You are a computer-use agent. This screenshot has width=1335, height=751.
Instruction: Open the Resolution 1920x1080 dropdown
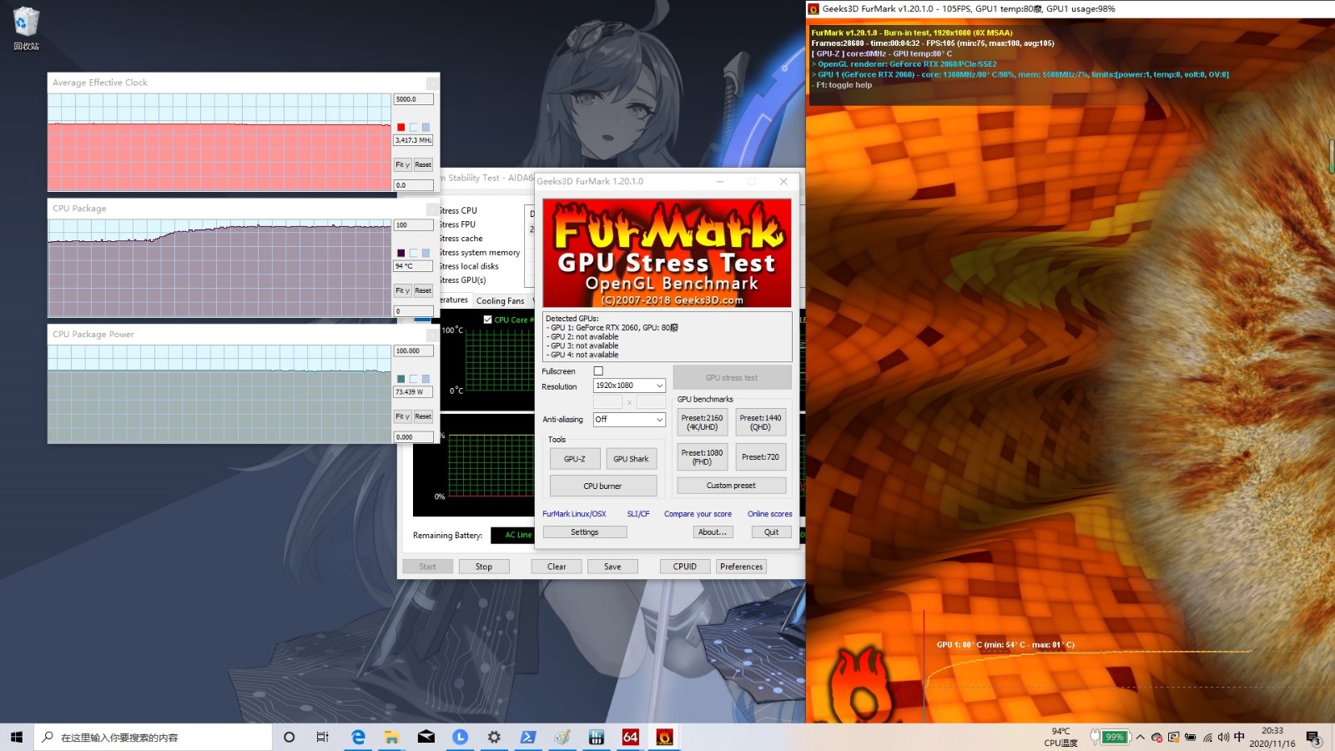tap(629, 386)
